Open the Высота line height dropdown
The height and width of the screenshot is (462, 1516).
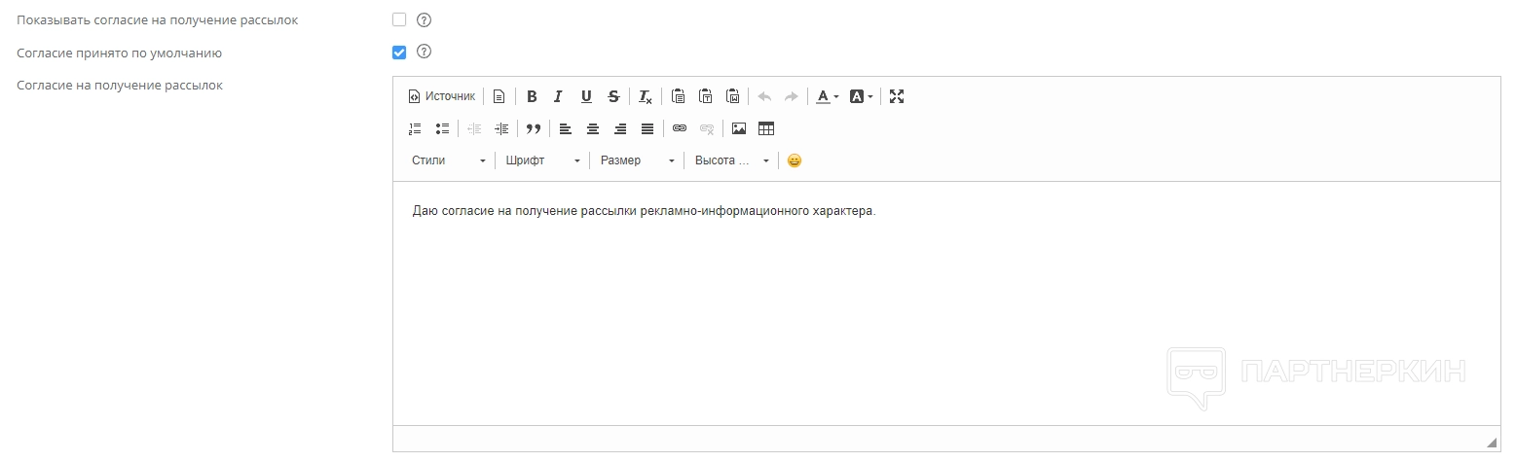731,160
